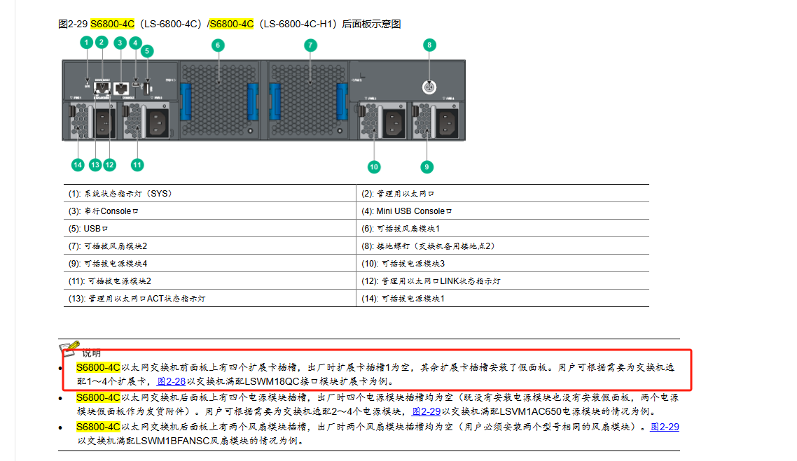This screenshot has height=461, width=797.
Task: Open 图2-29 link in fan module bullet
Action: pos(665,427)
